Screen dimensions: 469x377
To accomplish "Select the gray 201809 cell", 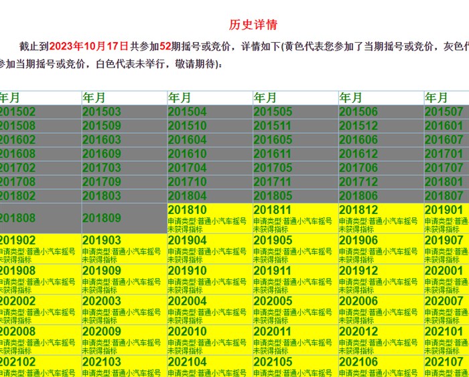I will [124, 218].
